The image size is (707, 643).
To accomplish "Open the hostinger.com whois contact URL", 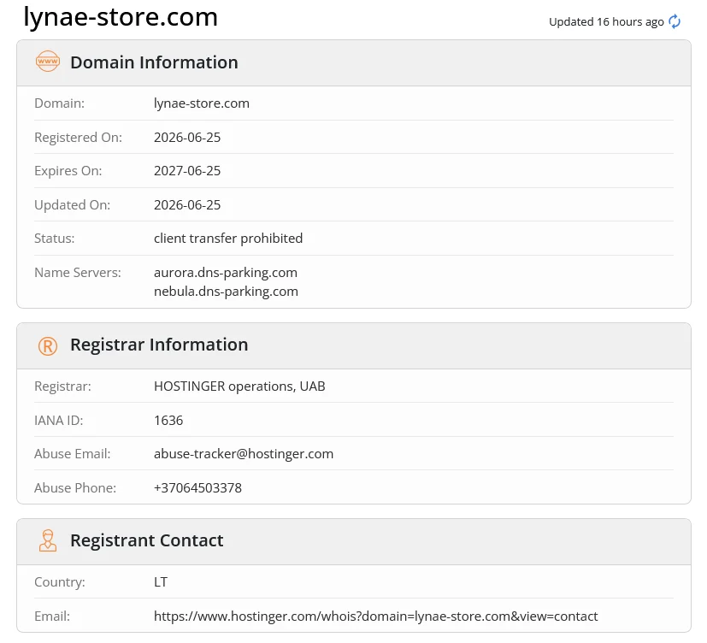I will point(375,616).
